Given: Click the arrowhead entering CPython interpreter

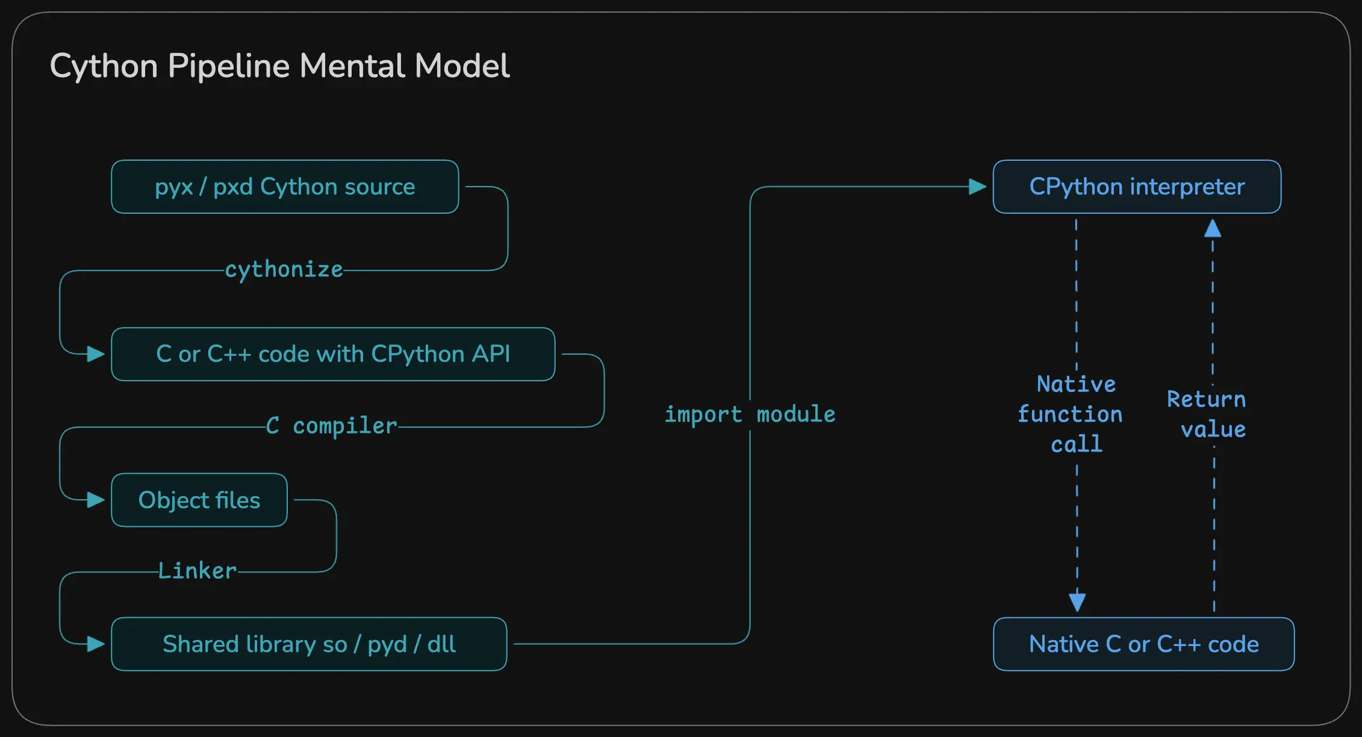Looking at the screenshot, I should 978,187.
